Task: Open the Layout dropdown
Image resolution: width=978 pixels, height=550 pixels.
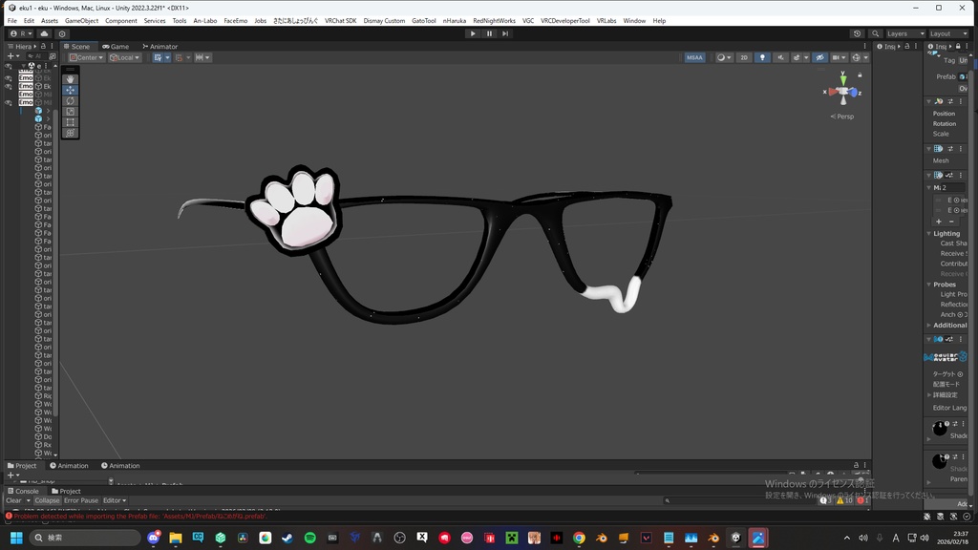Action: pos(946,33)
